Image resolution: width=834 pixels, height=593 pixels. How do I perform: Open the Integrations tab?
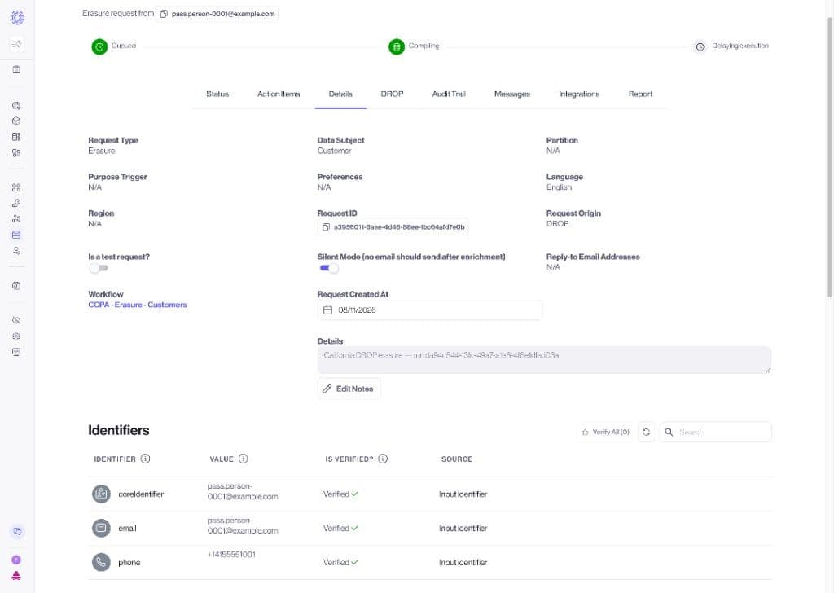tap(579, 94)
